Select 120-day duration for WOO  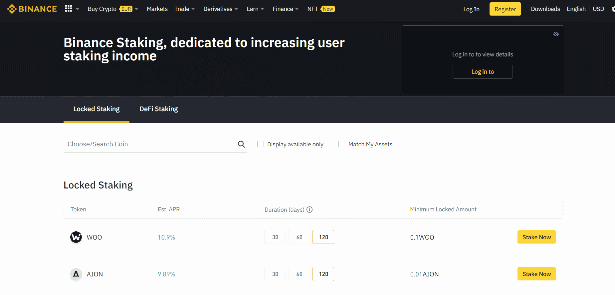click(323, 237)
